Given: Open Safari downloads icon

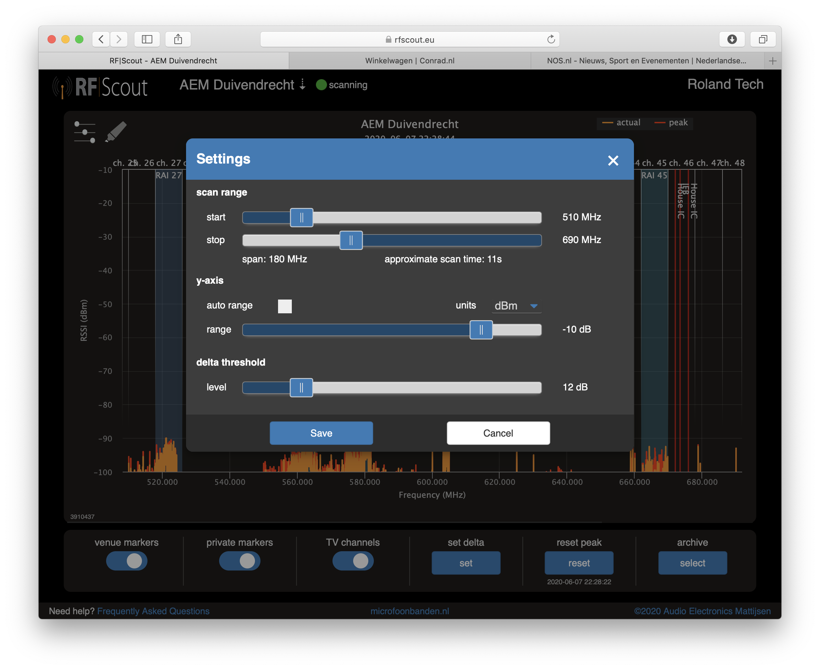Looking at the screenshot, I should click(x=731, y=39).
